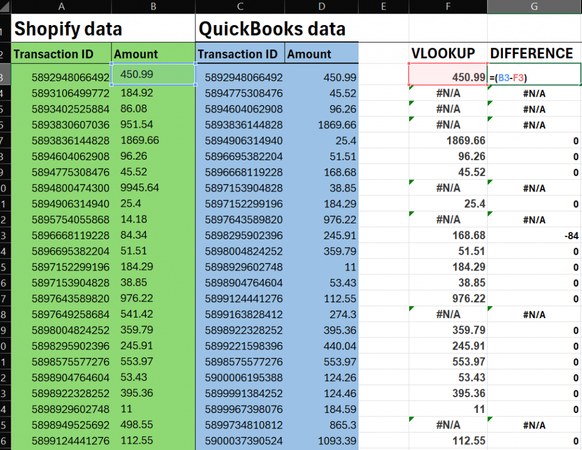582x450 pixels.
Task: Click QuickBooks amount 865.3 cell
Action: (x=322, y=424)
